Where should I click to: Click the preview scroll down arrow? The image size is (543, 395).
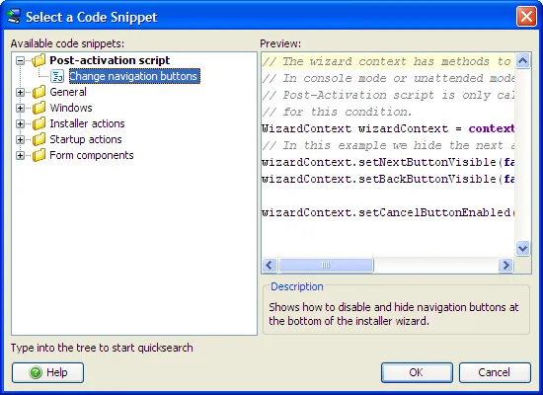point(522,249)
